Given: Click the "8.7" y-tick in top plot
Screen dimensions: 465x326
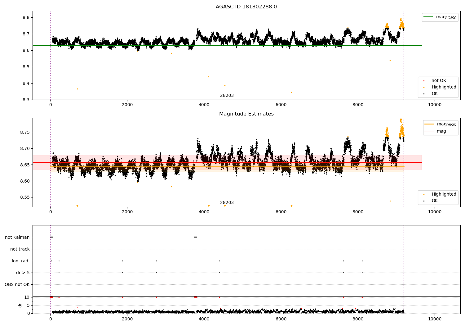Looking at the screenshot, I should click(26, 34).
